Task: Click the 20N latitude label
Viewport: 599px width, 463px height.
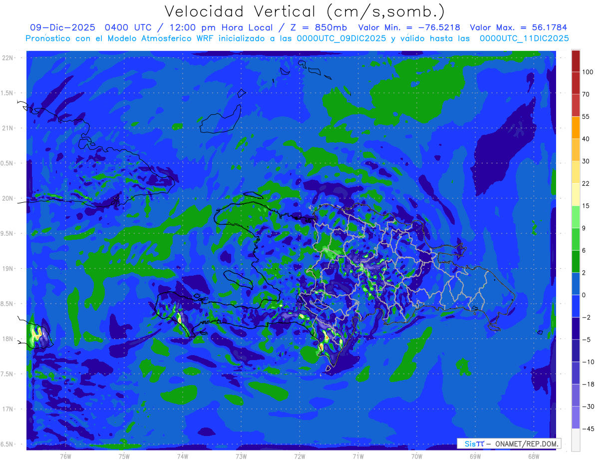Action: click(x=7, y=198)
